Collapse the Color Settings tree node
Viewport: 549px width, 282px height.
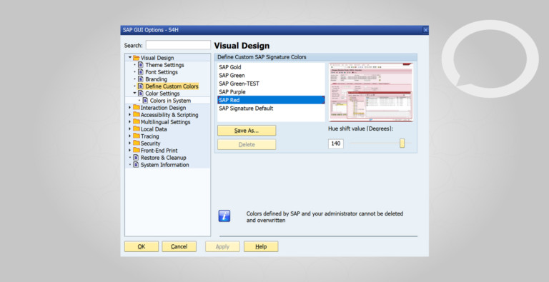(x=134, y=93)
